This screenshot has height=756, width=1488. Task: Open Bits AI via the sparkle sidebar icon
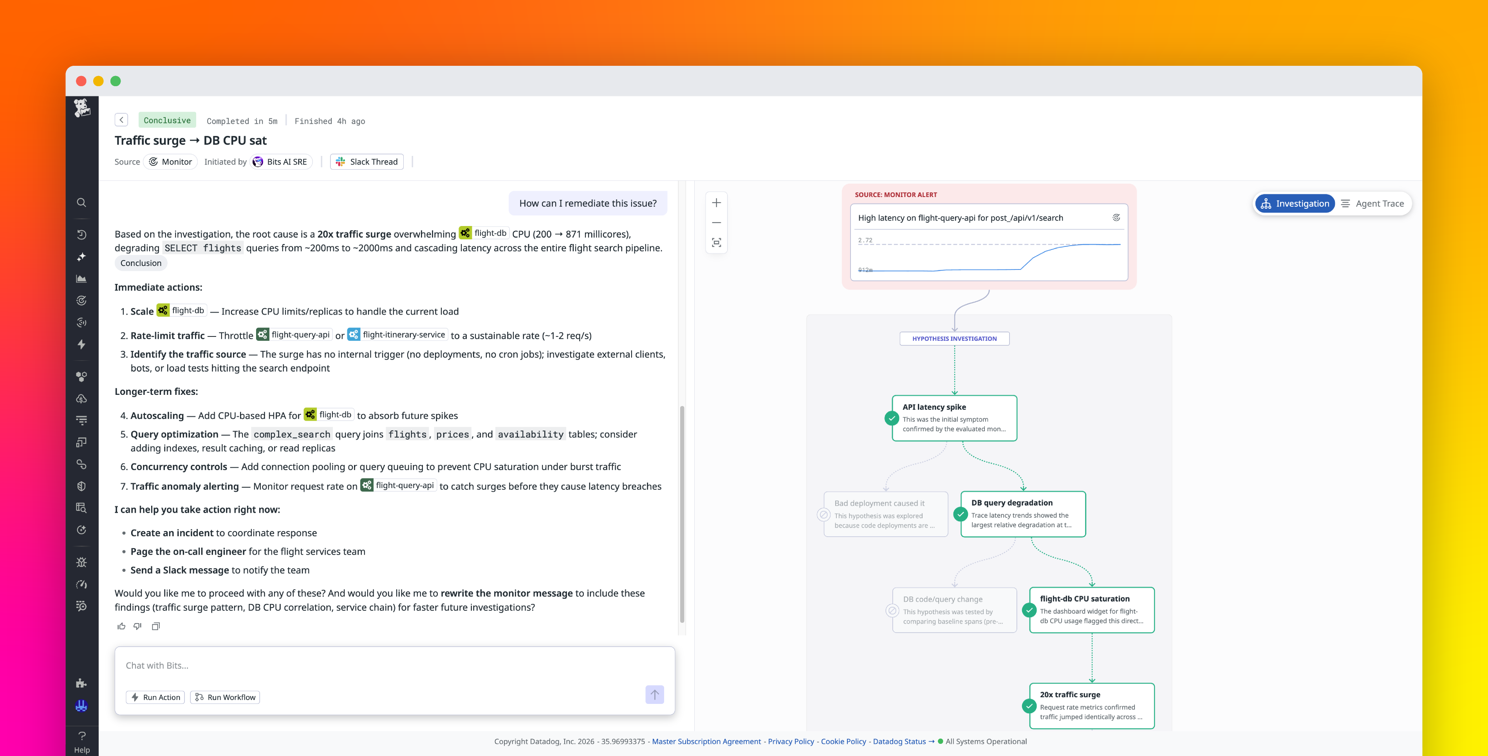tap(81, 256)
